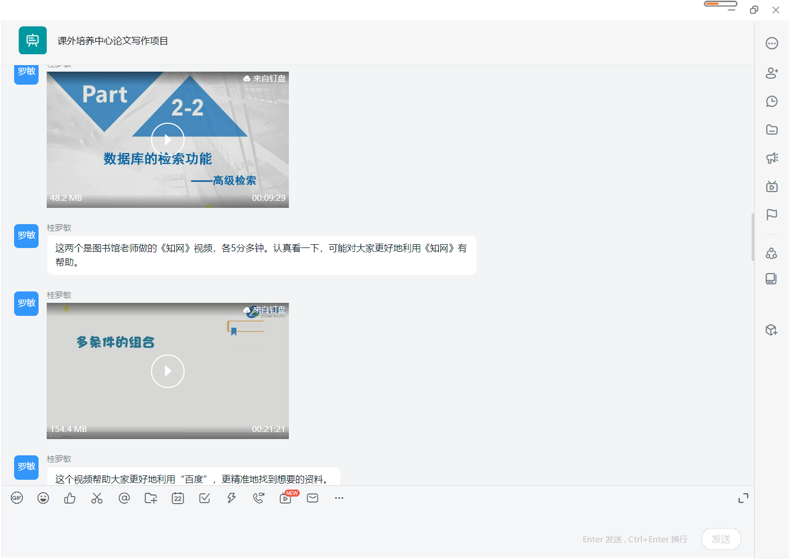Create a task with checkbox icon
This screenshot has height=559, width=789.
(x=205, y=498)
